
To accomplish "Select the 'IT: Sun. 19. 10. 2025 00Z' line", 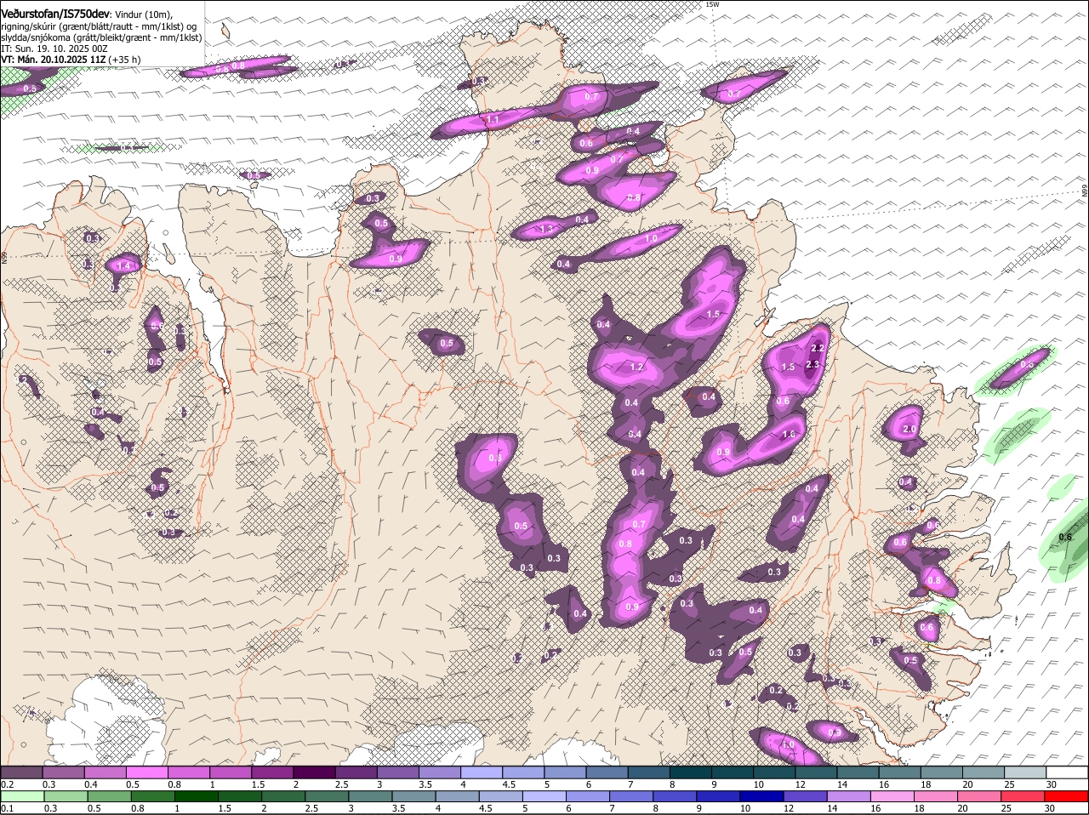I will pyautogui.click(x=54, y=48).
